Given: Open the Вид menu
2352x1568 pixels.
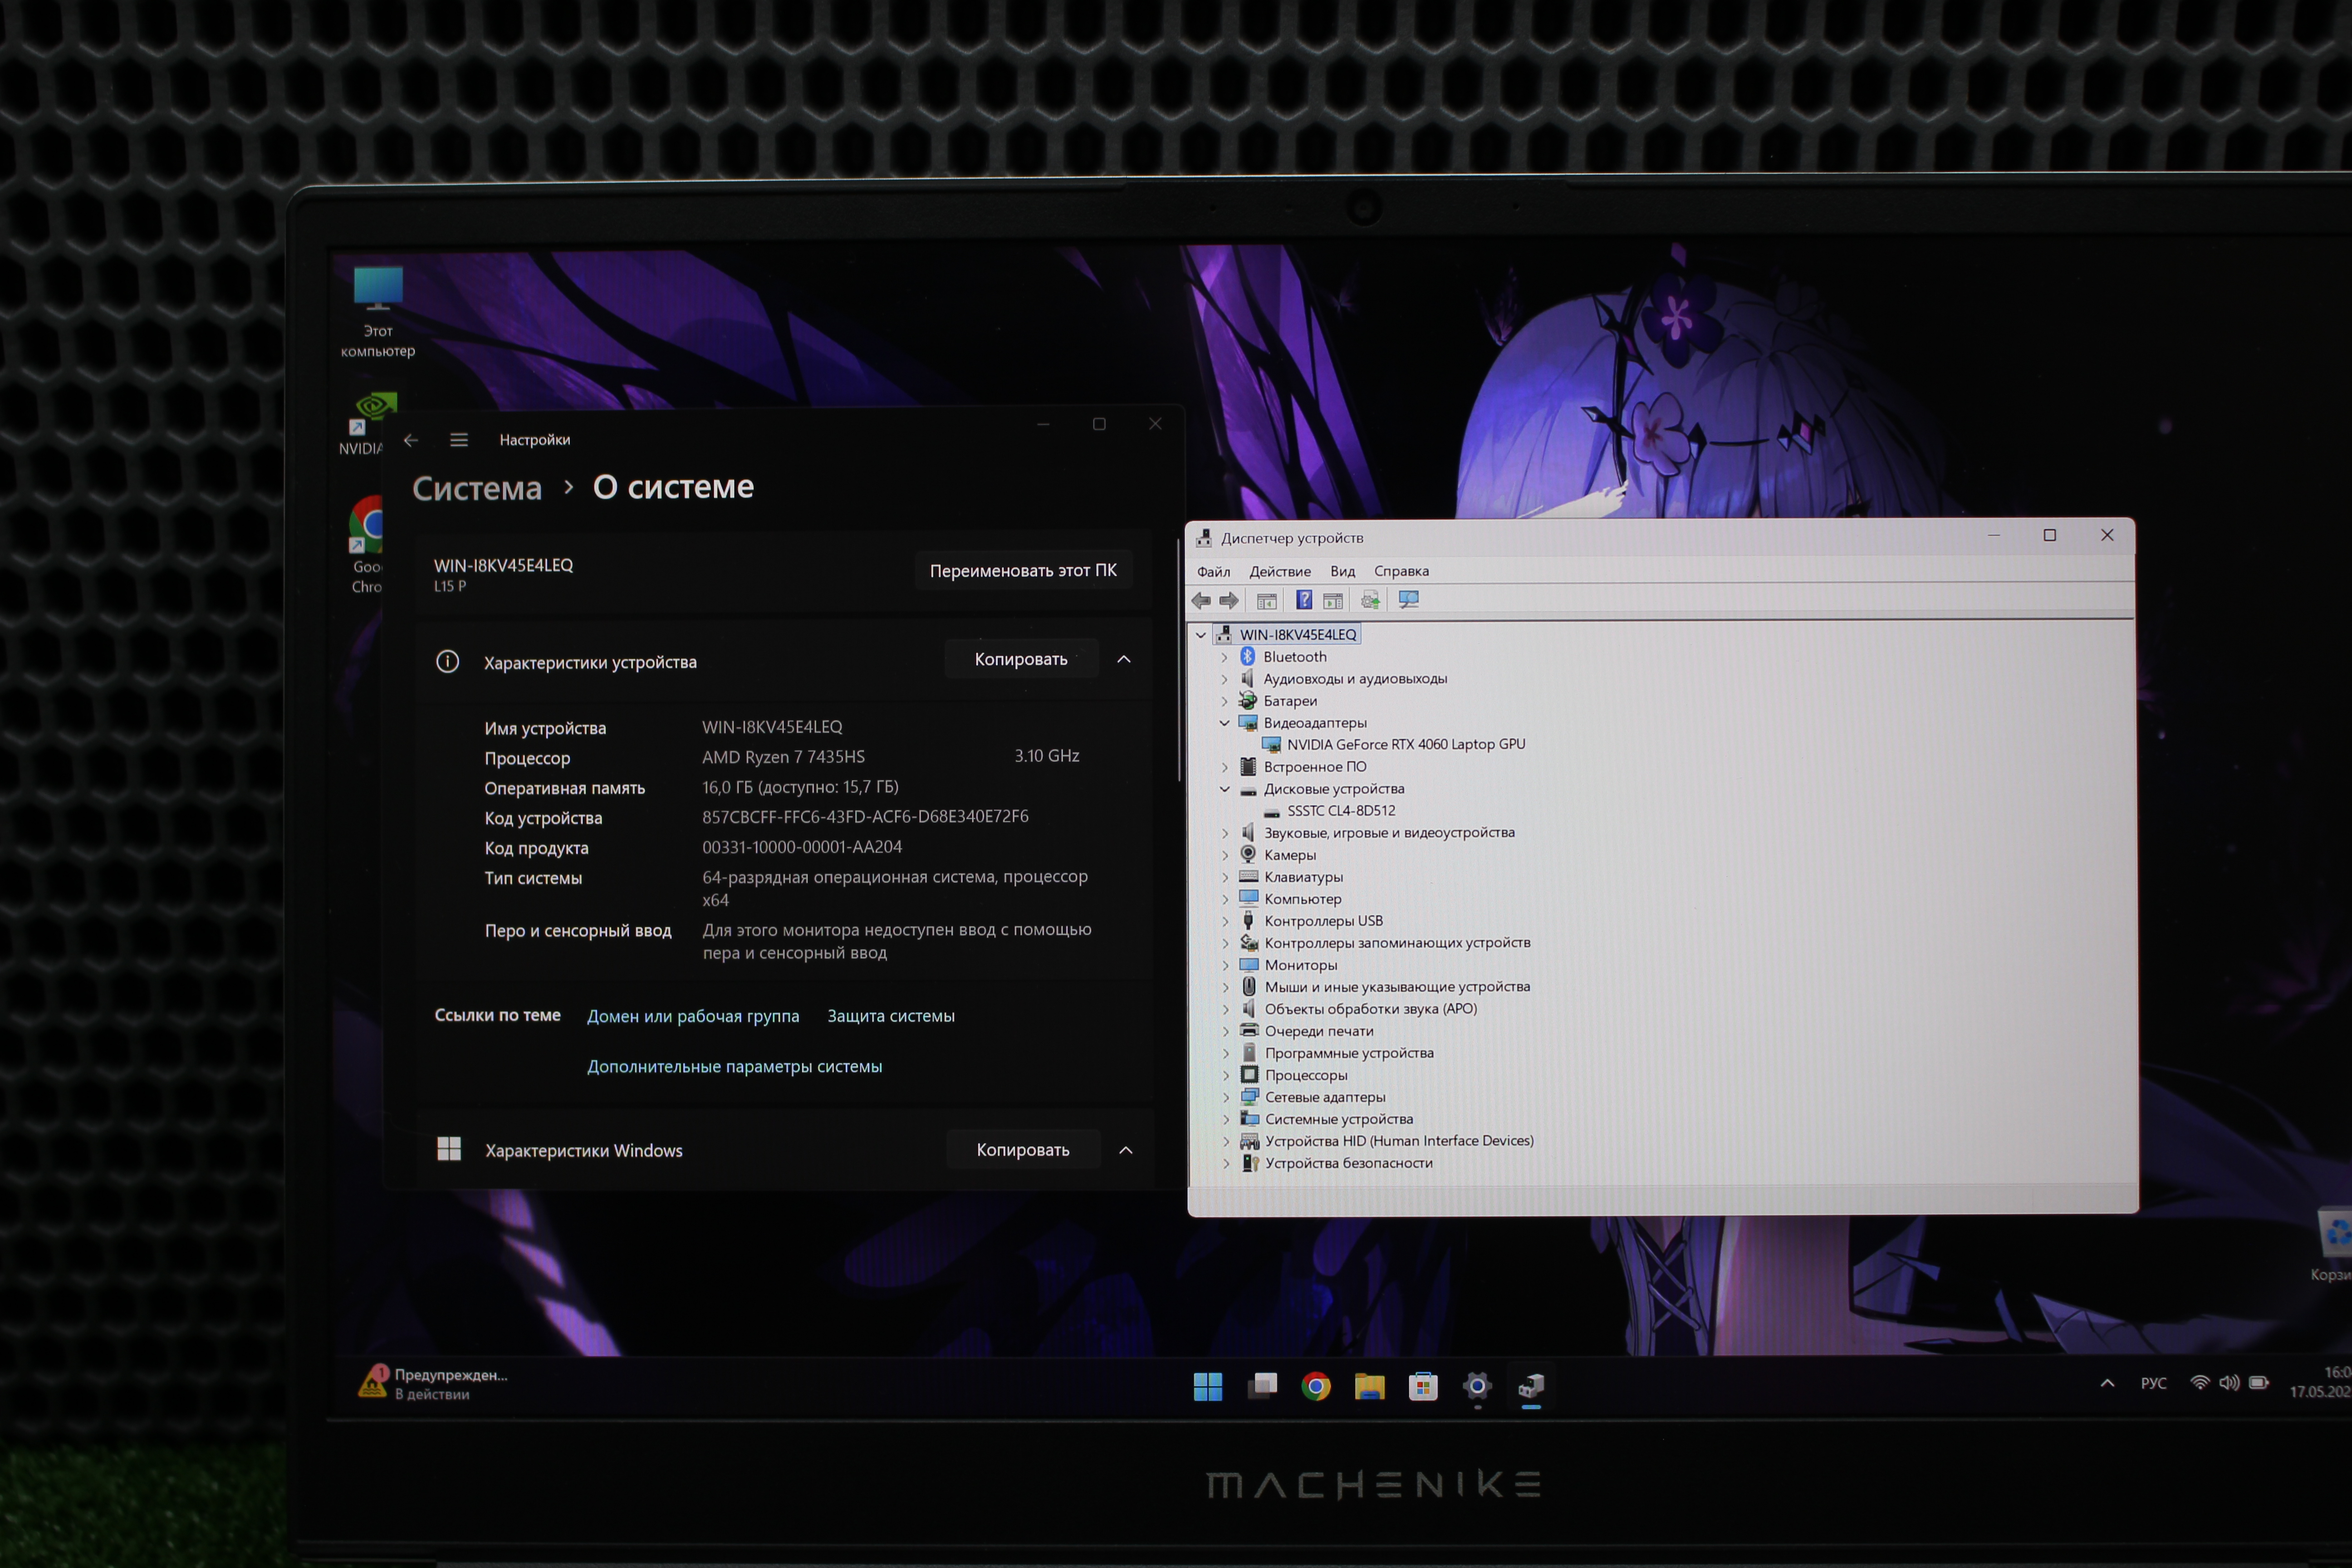Looking at the screenshot, I should [1342, 571].
